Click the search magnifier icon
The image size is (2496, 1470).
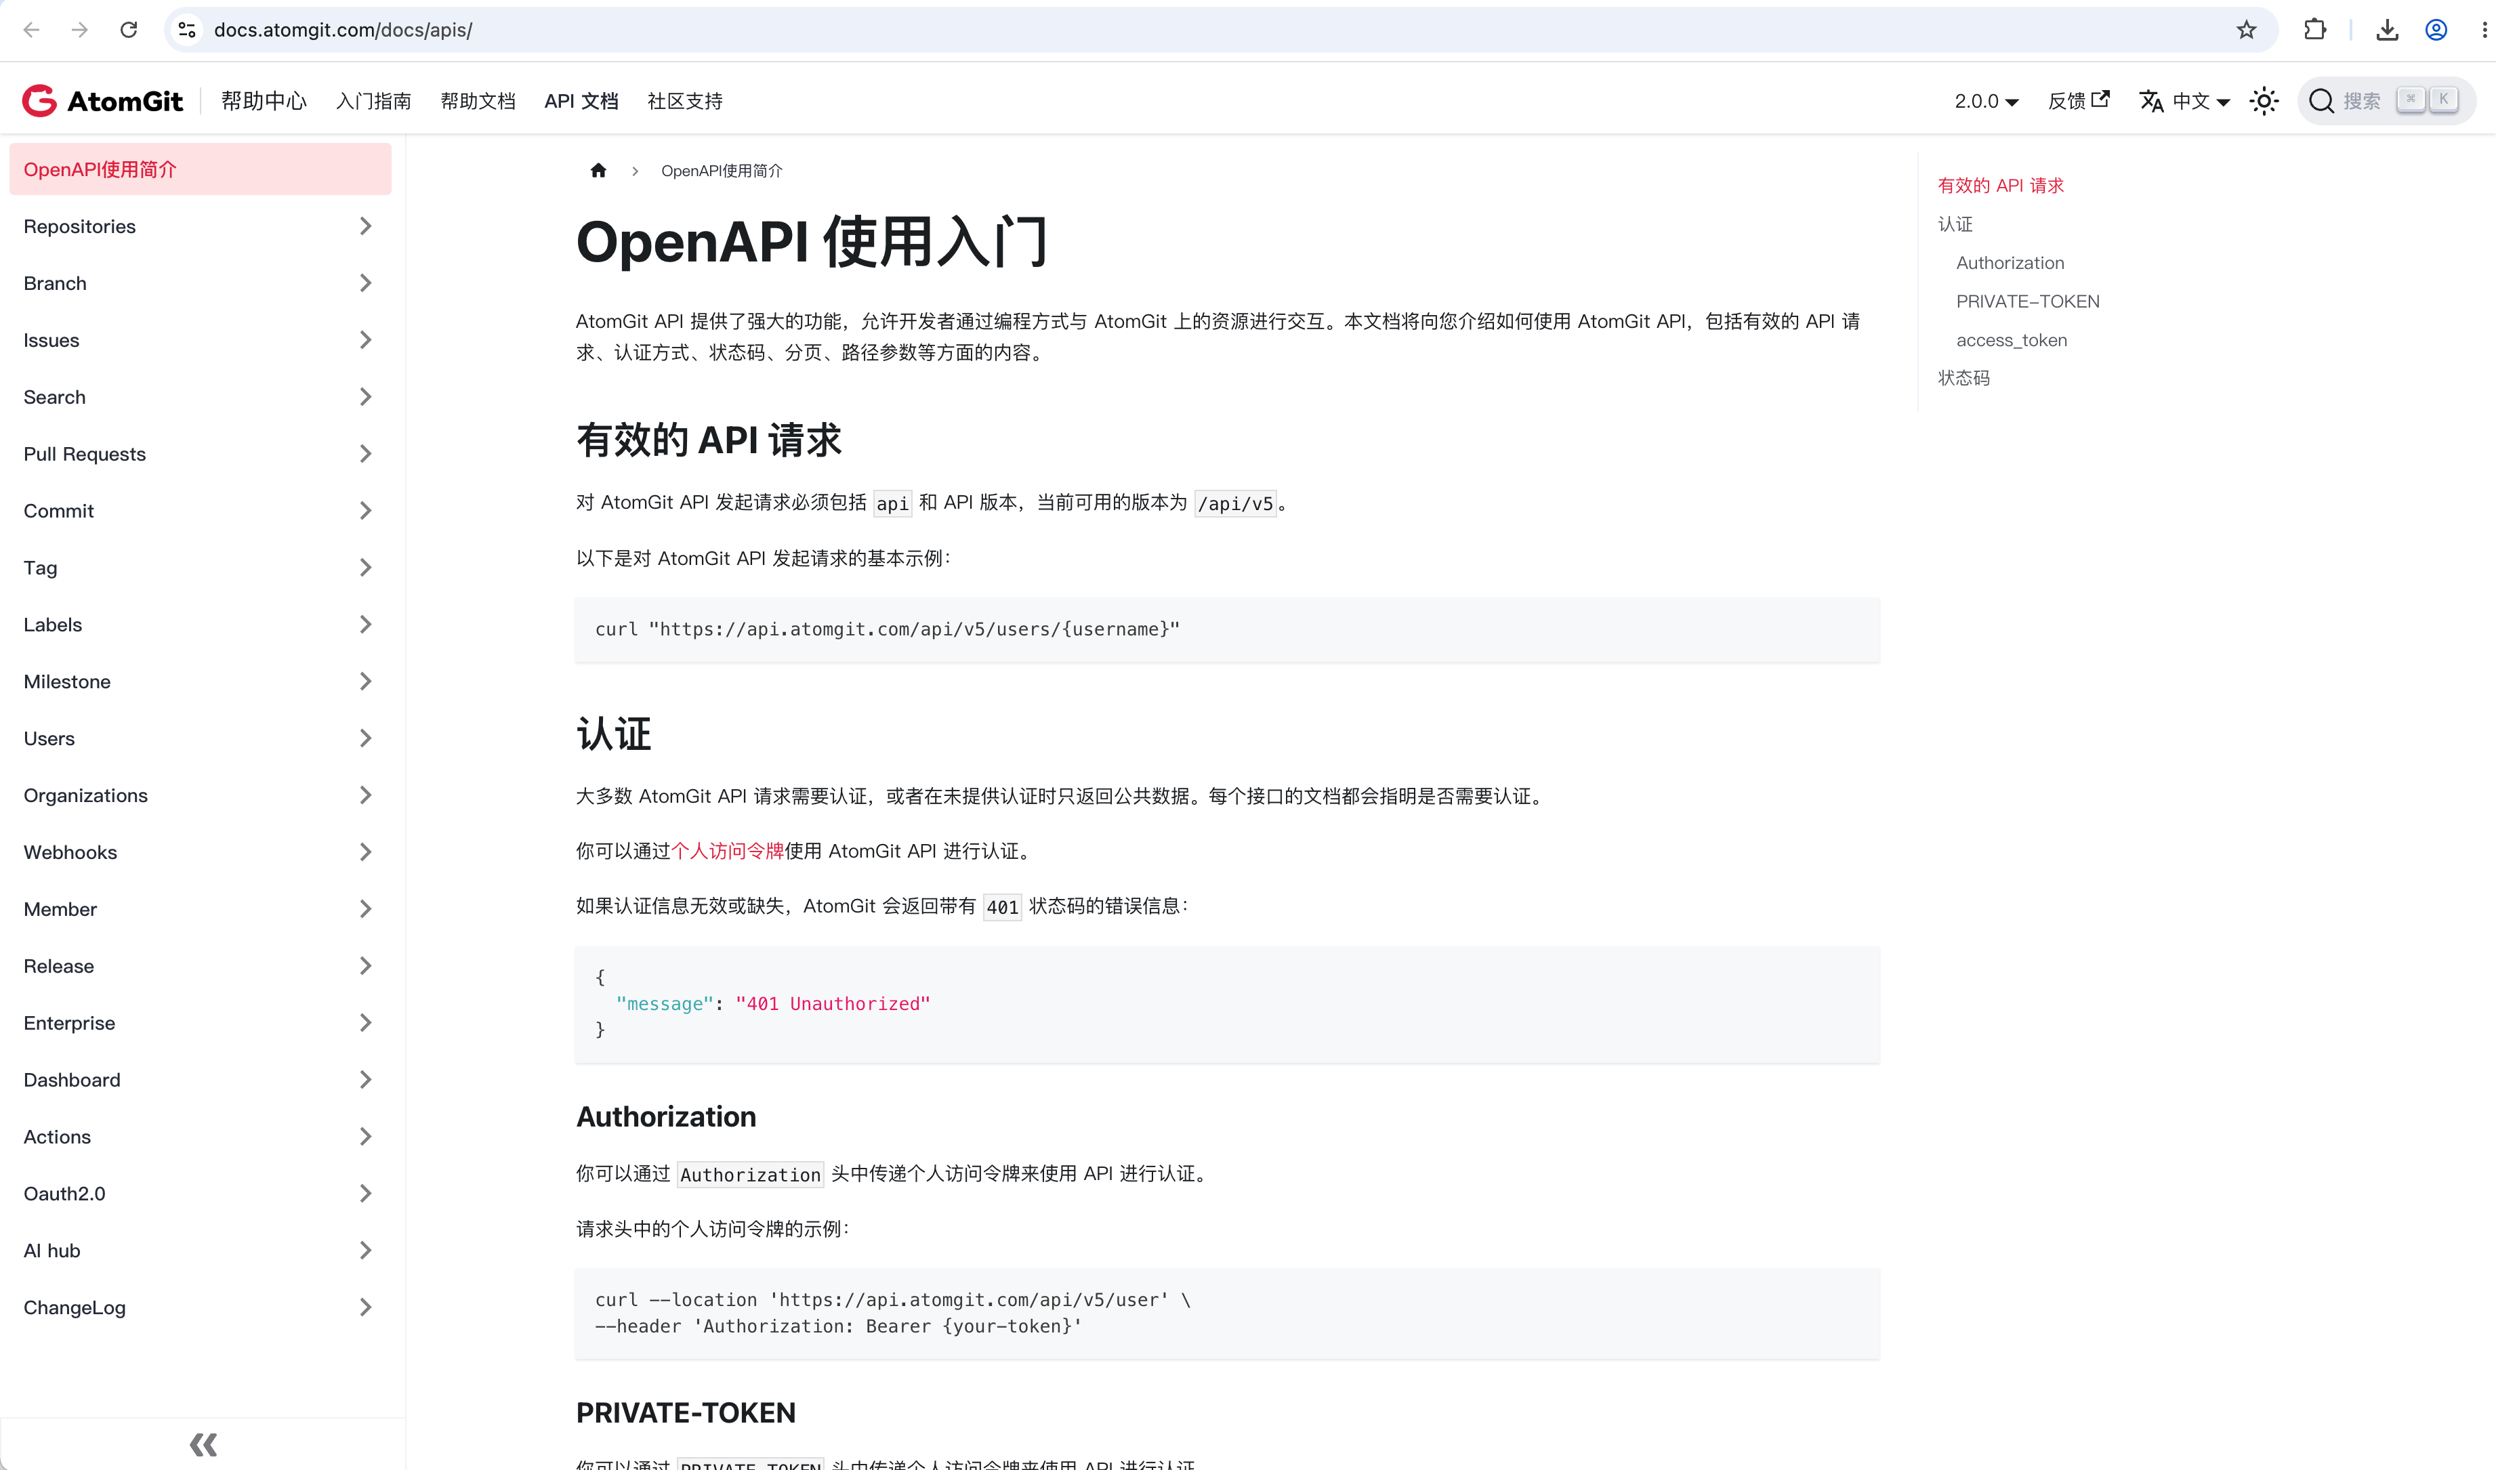[x=2321, y=101]
